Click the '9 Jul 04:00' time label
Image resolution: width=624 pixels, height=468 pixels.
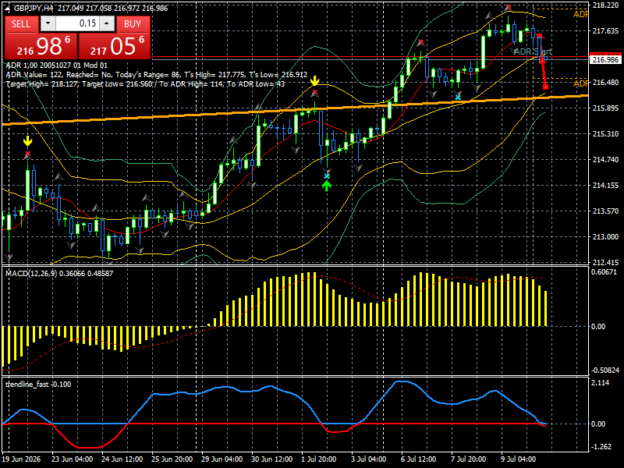pos(518,459)
